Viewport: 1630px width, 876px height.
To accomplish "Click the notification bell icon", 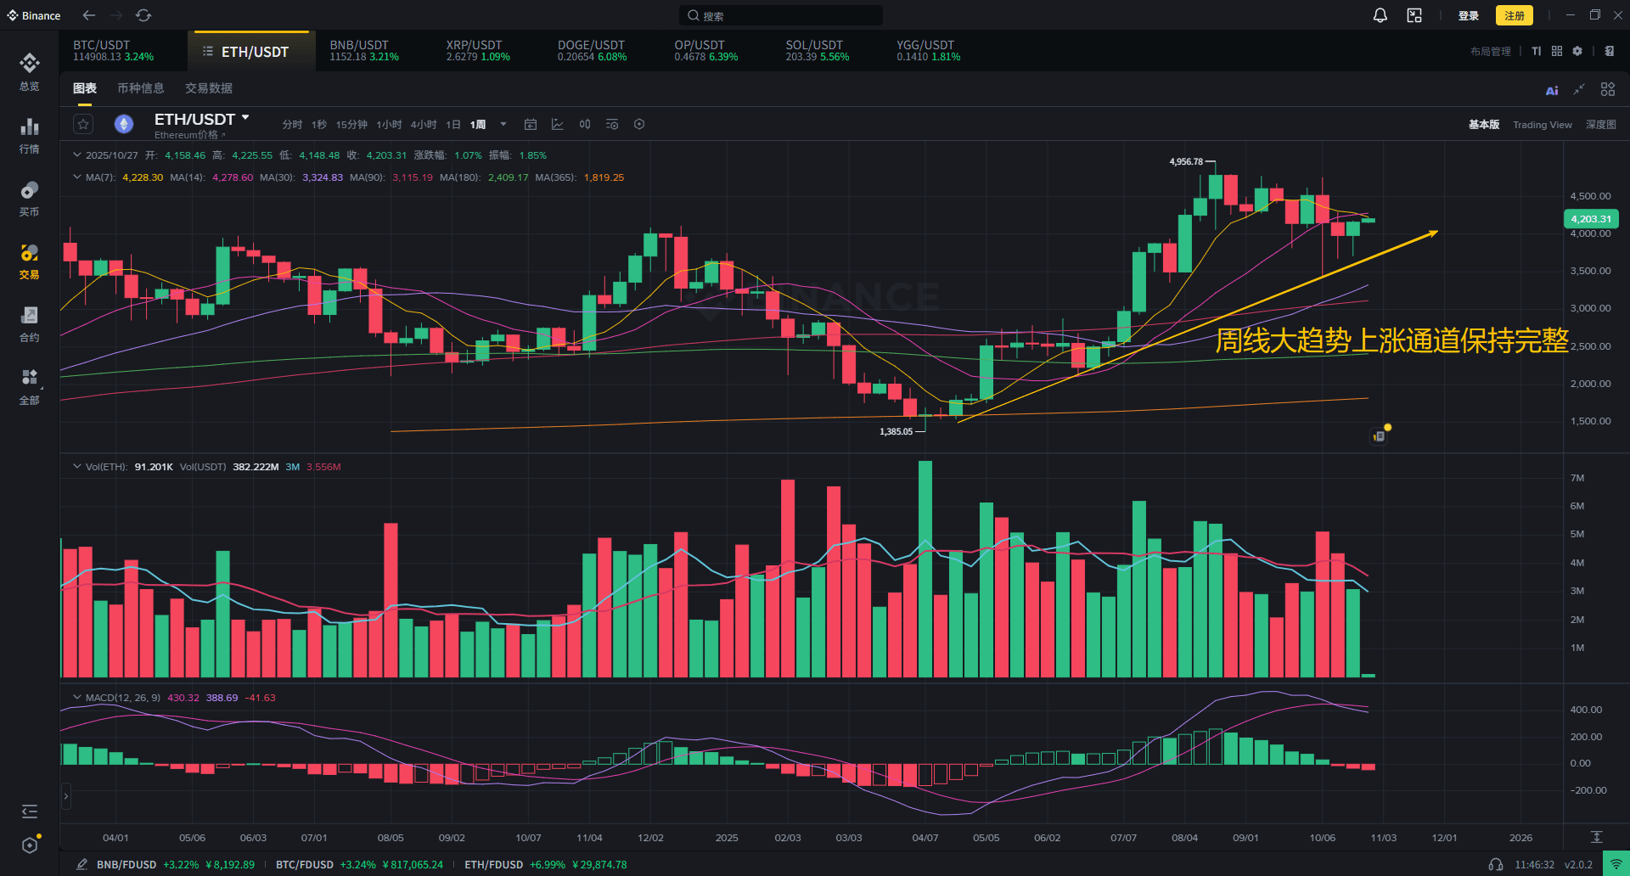I will 1380,15.
